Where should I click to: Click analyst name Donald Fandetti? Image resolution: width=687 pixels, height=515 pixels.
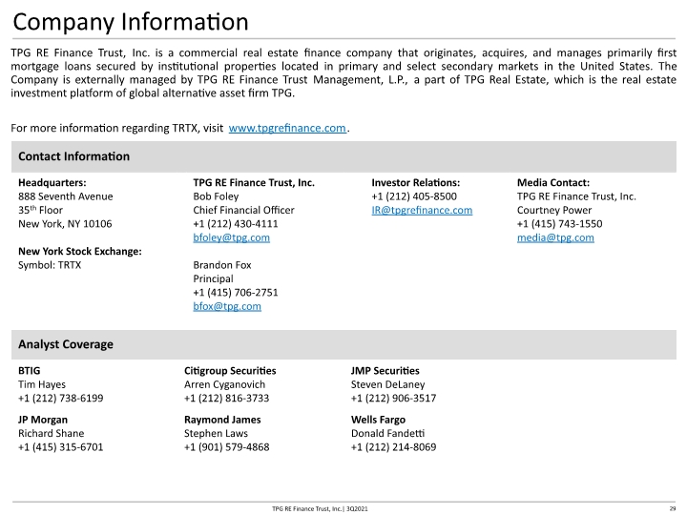coord(387,433)
